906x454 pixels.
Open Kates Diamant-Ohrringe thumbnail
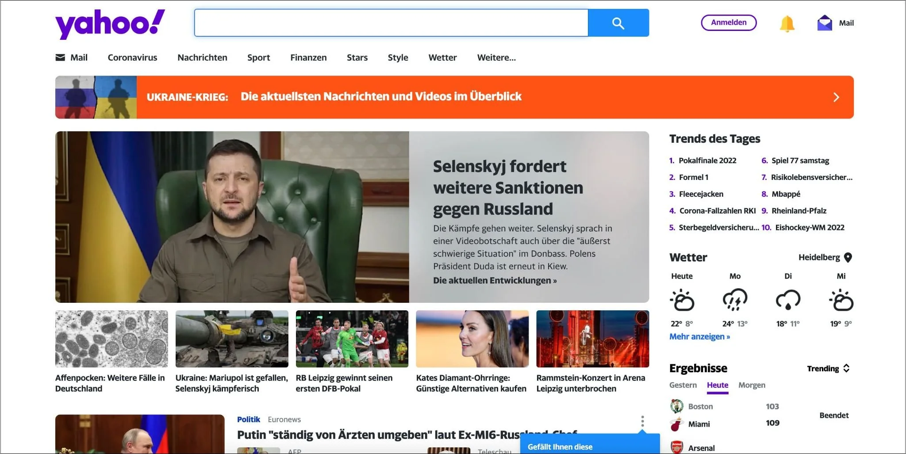click(472, 339)
